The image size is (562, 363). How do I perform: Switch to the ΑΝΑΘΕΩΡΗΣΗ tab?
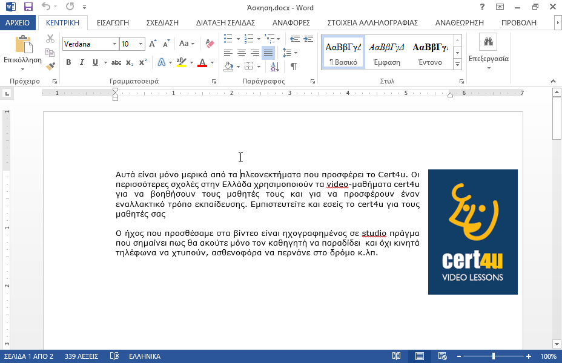tap(460, 22)
